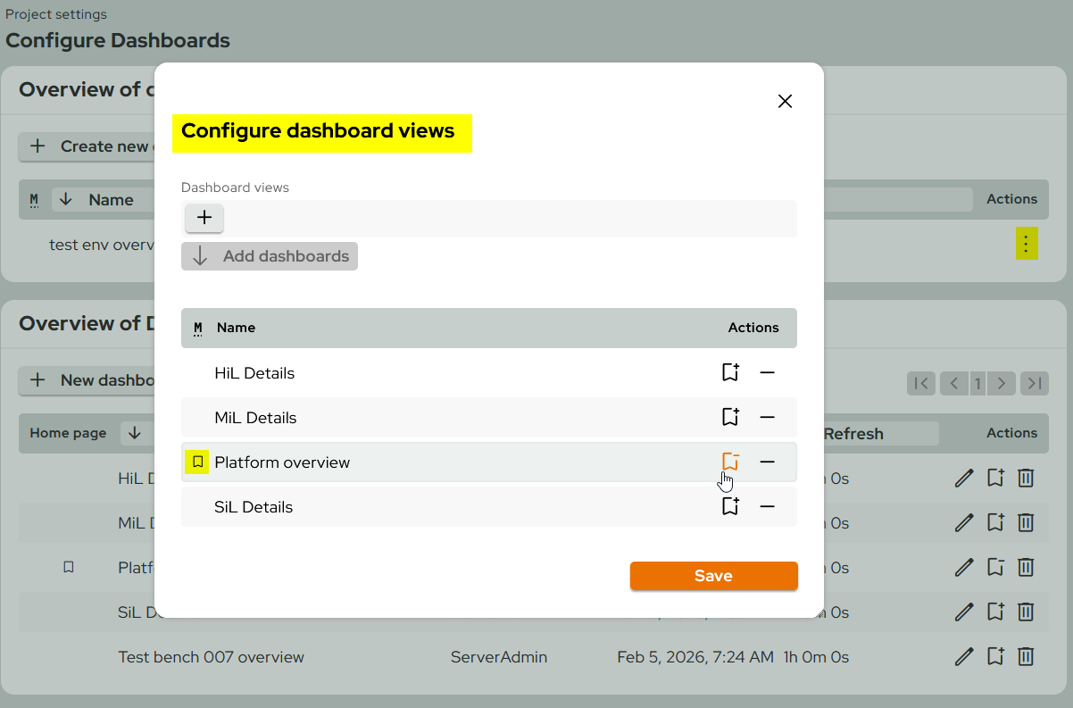Select the page number field in the pagination control
1073x708 pixels.
[977, 383]
